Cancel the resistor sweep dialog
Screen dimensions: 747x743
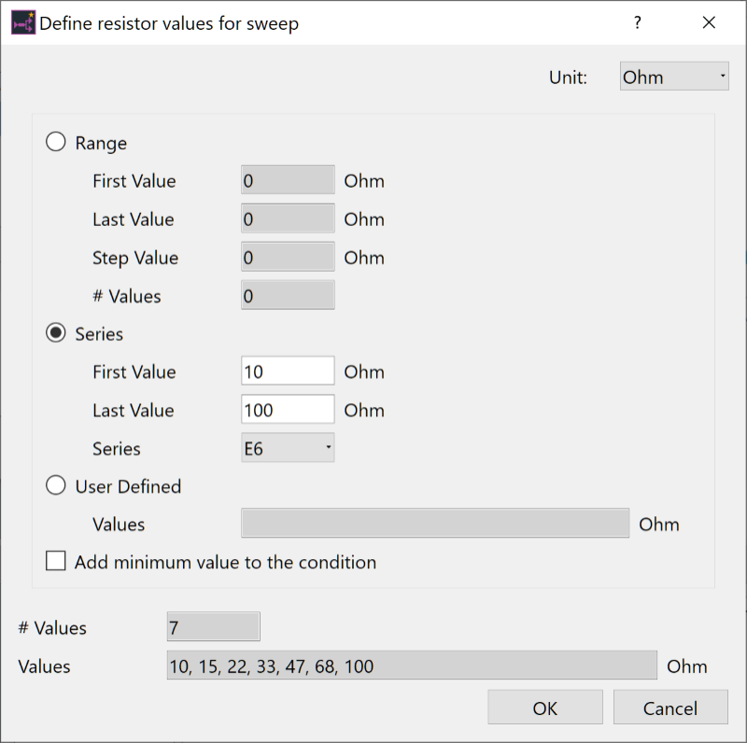[x=669, y=708]
